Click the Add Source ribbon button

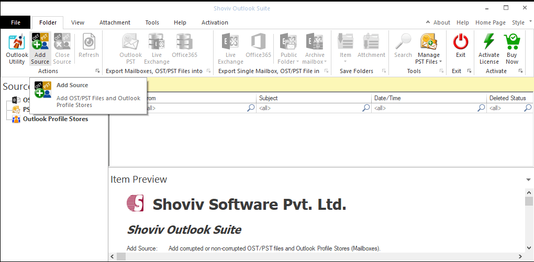click(40, 49)
